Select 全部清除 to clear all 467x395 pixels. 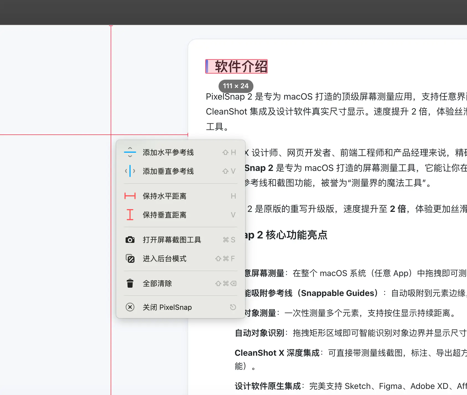coord(181,283)
